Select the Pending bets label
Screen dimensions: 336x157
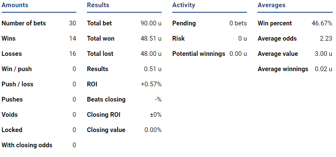point(184,23)
